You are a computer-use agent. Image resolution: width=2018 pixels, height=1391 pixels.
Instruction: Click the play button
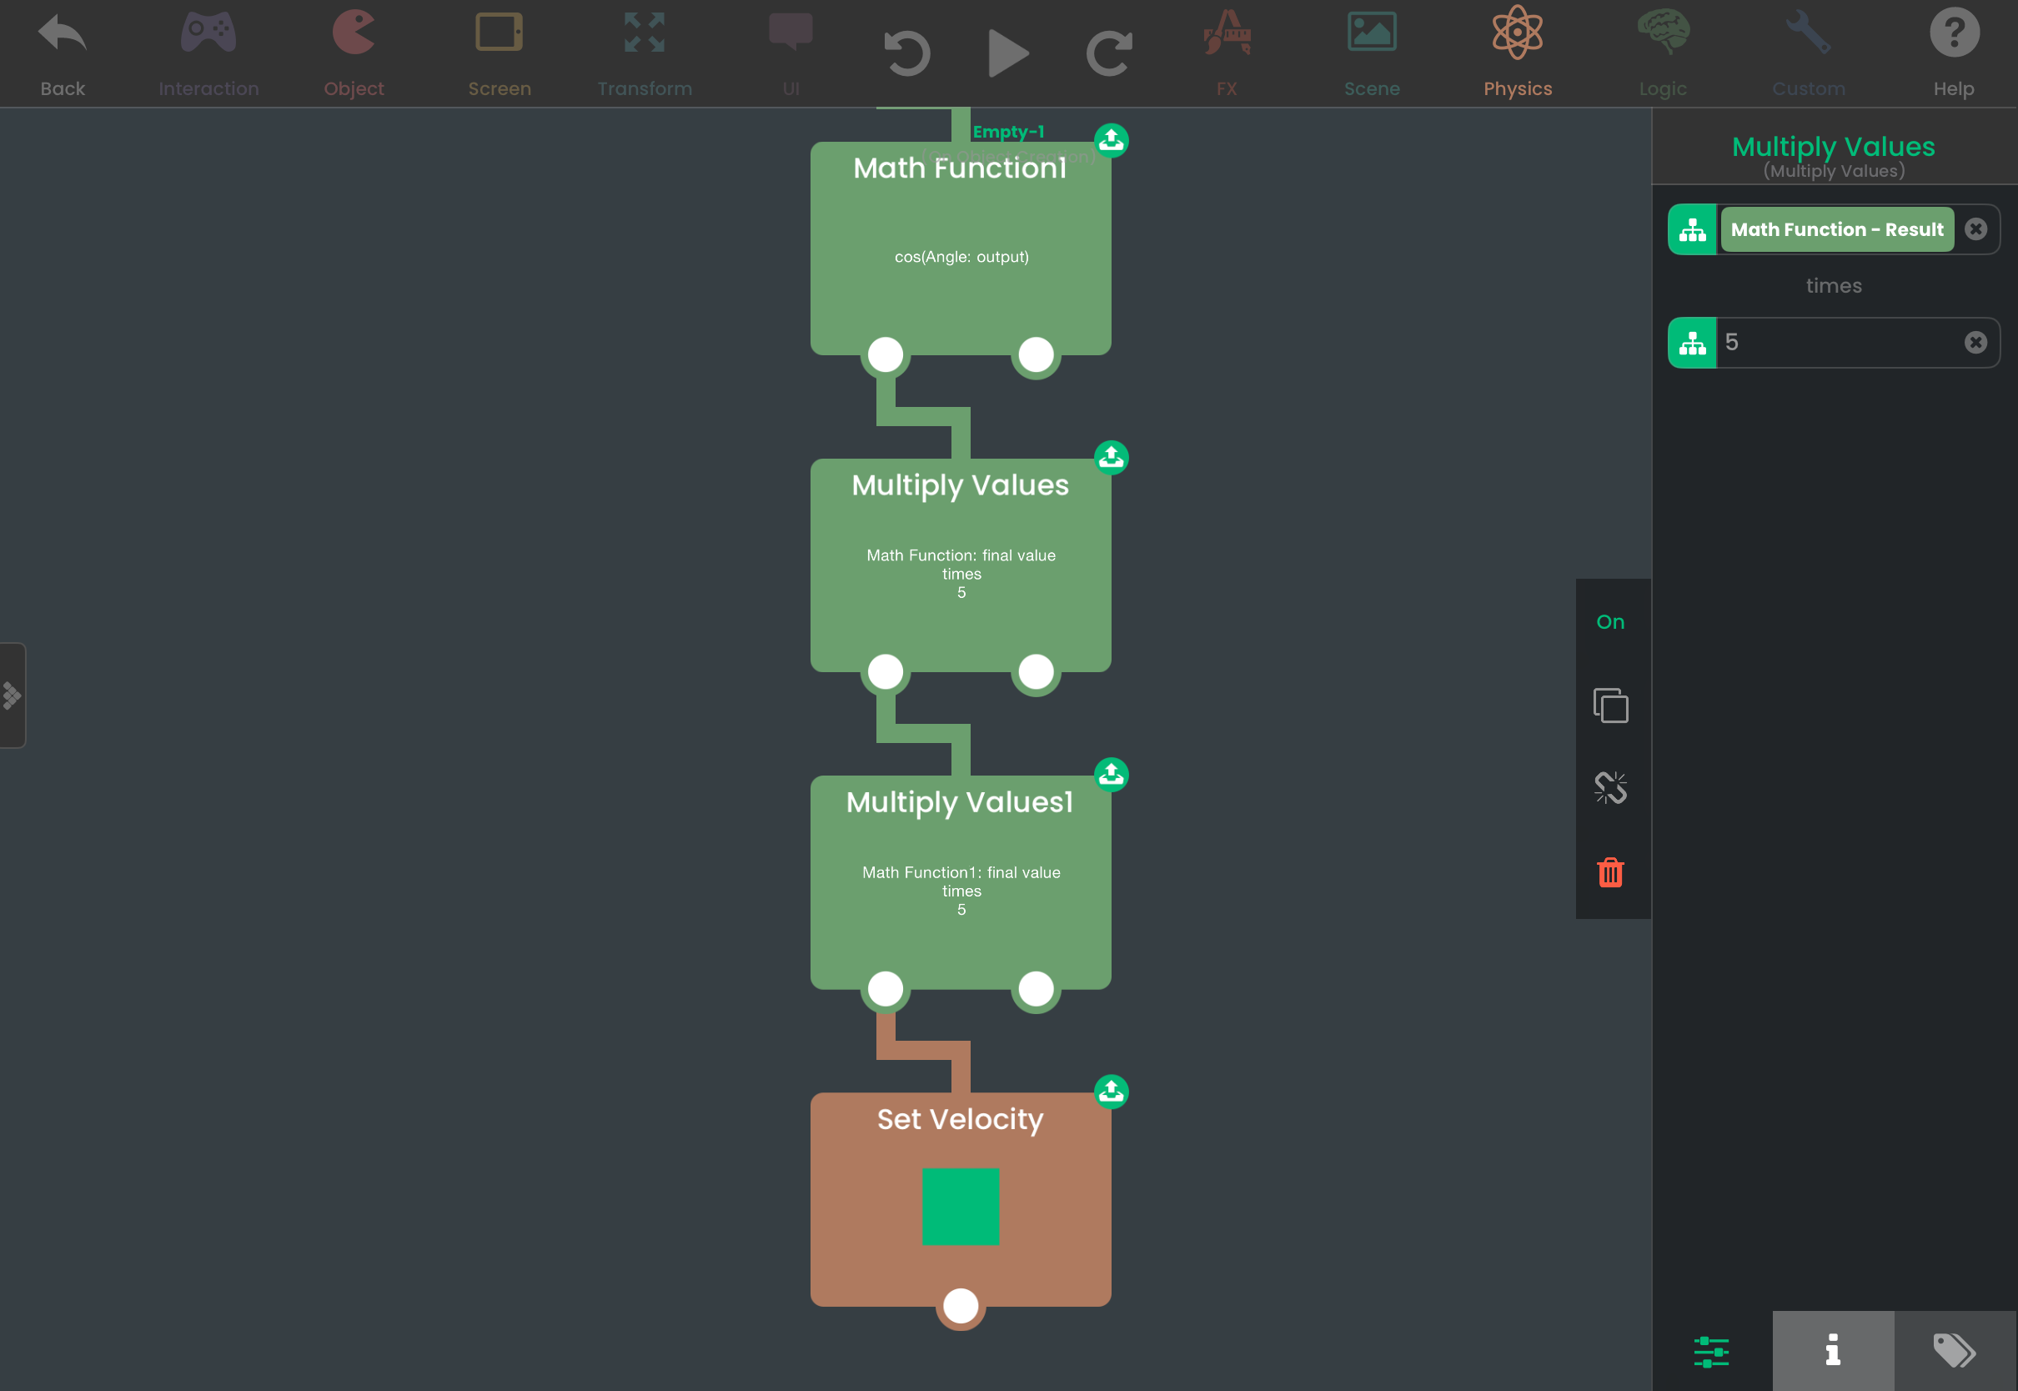coord(1009,54)
